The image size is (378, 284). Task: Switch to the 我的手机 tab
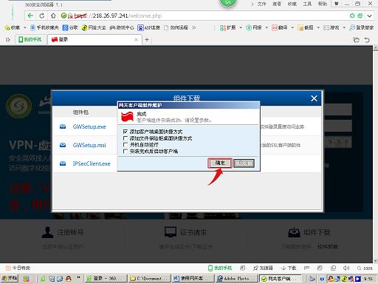click(31, 39)
